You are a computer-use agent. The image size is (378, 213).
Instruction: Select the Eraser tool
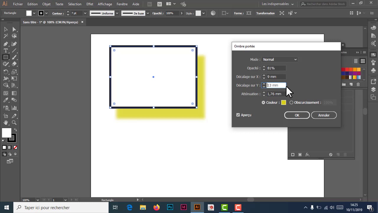click(x=14, y=64)
